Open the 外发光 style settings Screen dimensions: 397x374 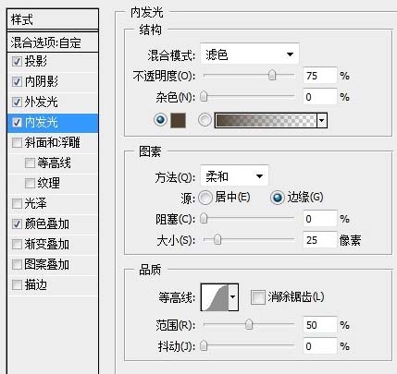(42, 103)
